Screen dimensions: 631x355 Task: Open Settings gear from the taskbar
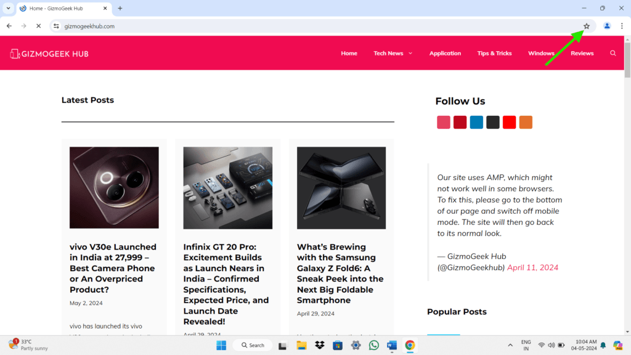356,345
